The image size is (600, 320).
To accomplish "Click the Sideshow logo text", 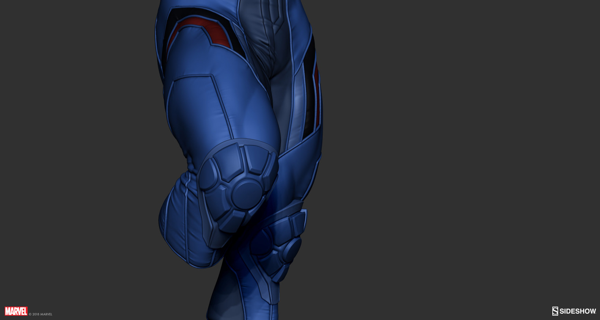I will pos(574,311).
